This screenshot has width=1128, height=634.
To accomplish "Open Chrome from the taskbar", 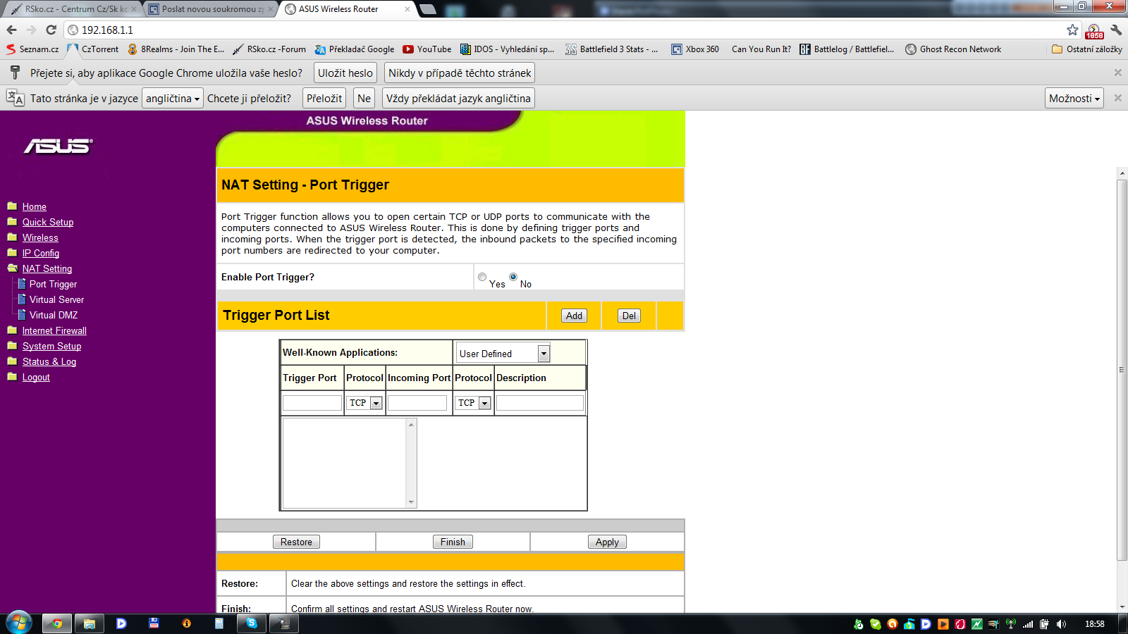I will point(57,623).
